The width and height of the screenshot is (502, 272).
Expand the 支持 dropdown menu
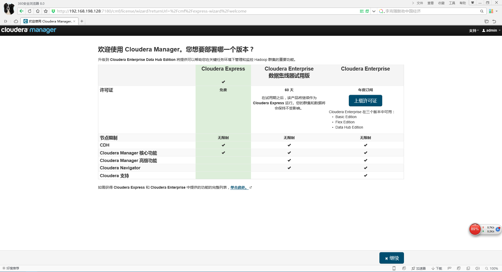click(474, 31)
